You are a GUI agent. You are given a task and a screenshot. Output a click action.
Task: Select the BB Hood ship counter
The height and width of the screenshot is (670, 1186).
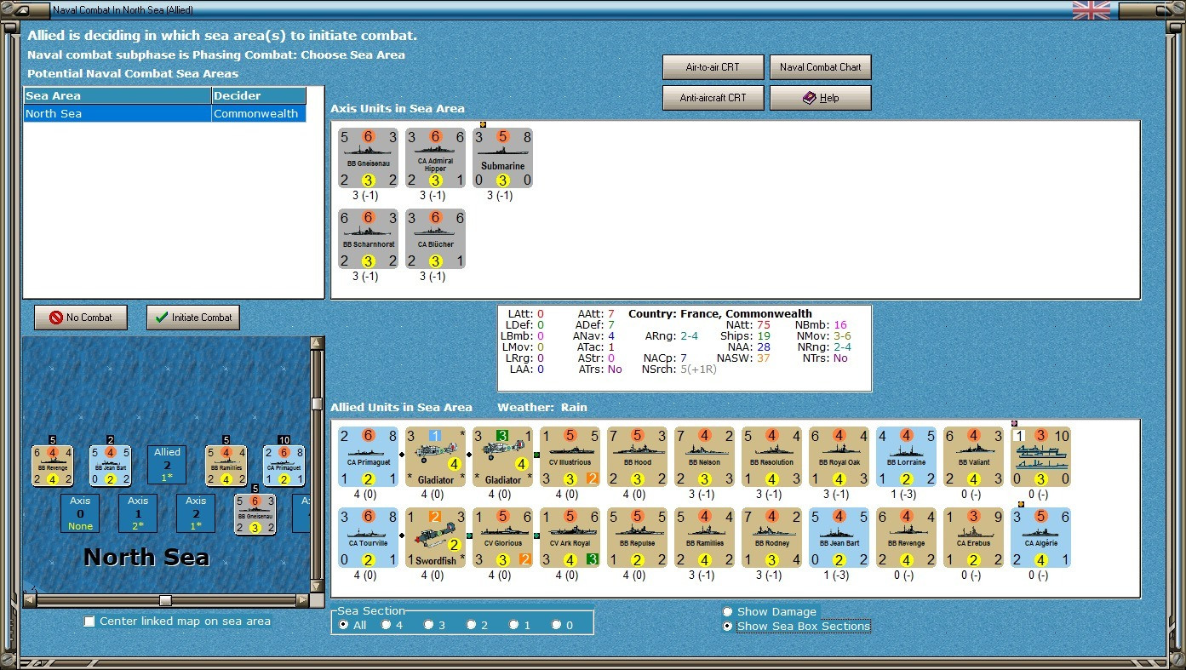point(637,456)
